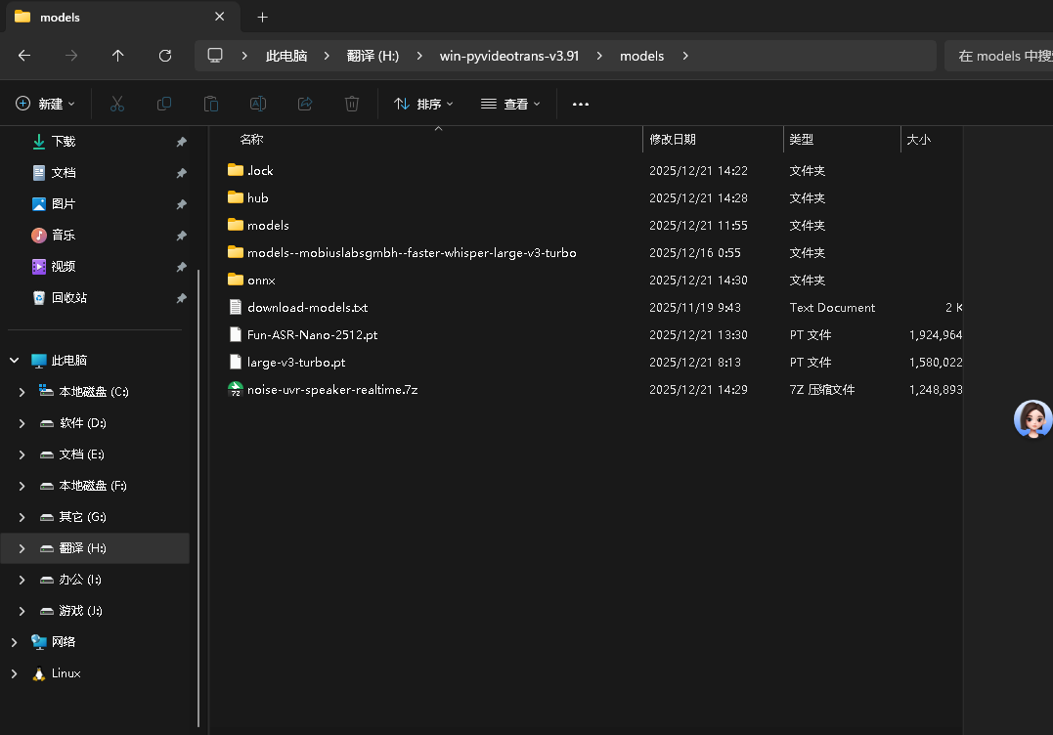The height and width of the screenshot is (735, 1053).
Task: Collapse the 此电脑 tree node
Action: [x=15, y=361]
